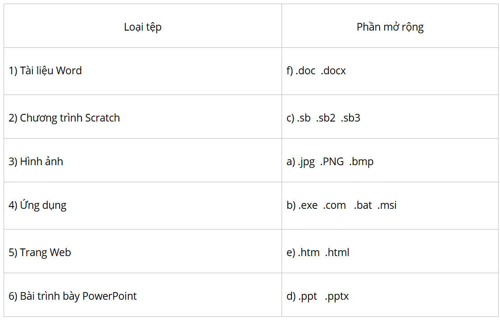Click the 'Loại tệp' column header
The width and height of the screenshot is (500, 320).
[142, 27]
